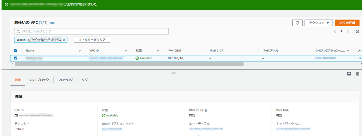
Task: Open the table preferences gear
Action: 357,31
